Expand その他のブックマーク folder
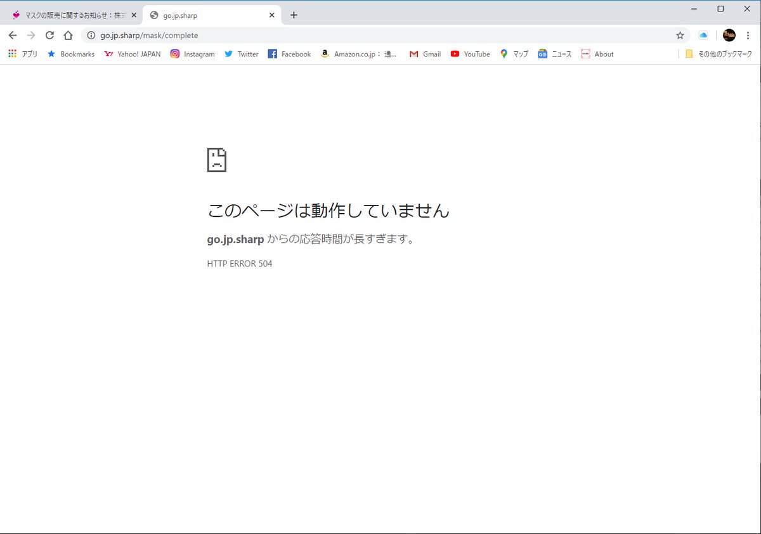The height and width of the screenshot is (534, 761). pyautogui.click(x=719, y=54)
